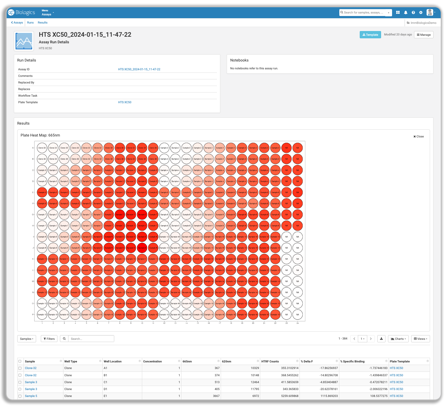Click the Manage button
This screenshot has width=447, height=407.
[x=423, y=35]
